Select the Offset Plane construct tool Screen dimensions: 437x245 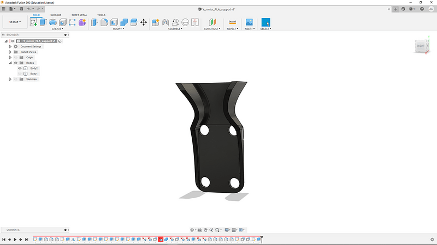[x=212, y=22]
